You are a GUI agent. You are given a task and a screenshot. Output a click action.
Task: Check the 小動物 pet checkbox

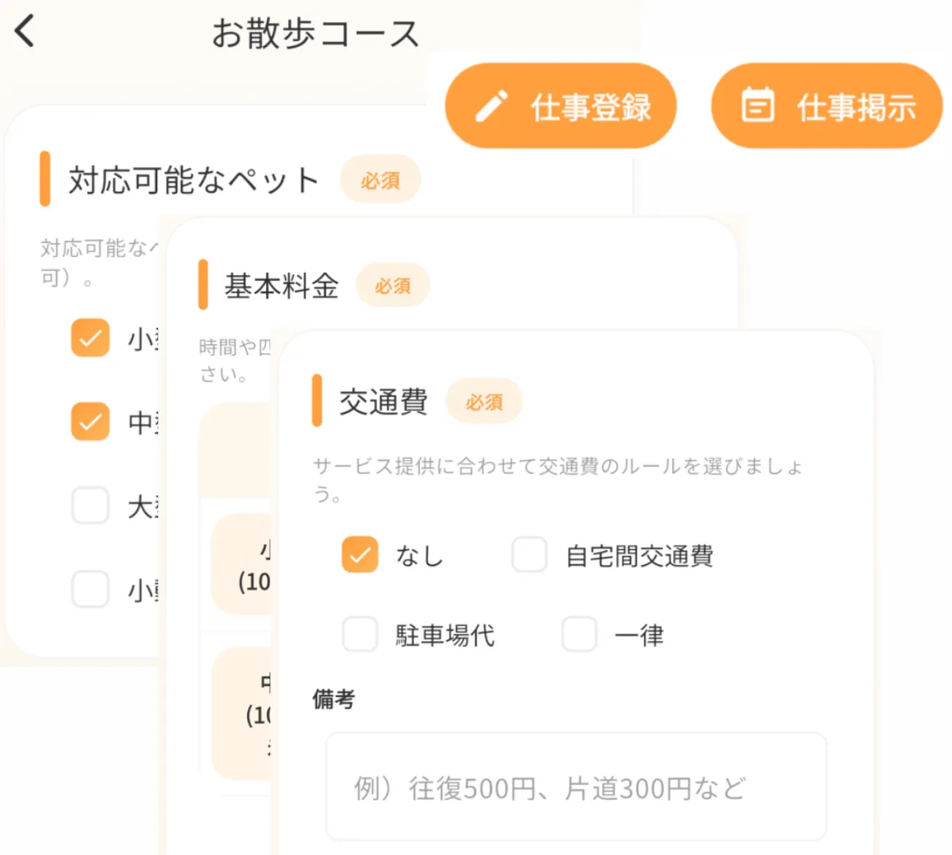tap(90, 590)
